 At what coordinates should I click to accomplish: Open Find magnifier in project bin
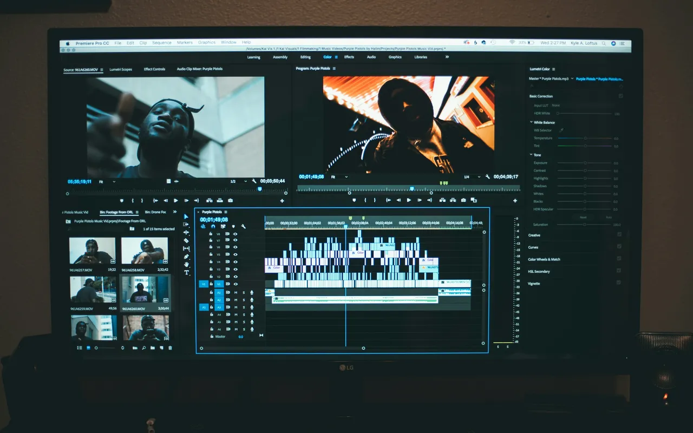click(143, 347)
